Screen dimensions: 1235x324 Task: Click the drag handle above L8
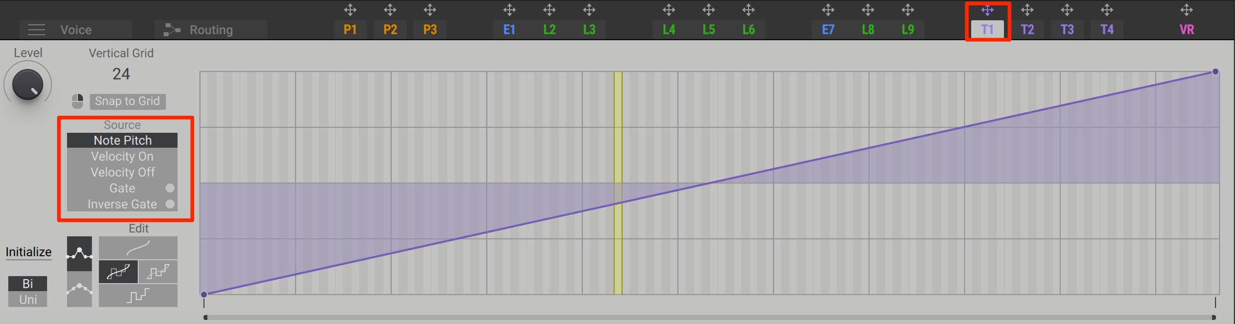click(868, 9)
